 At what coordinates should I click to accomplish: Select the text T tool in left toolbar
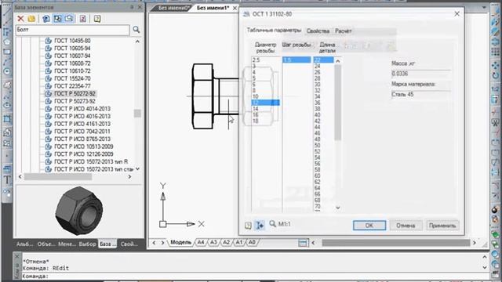tap(7, 179)
